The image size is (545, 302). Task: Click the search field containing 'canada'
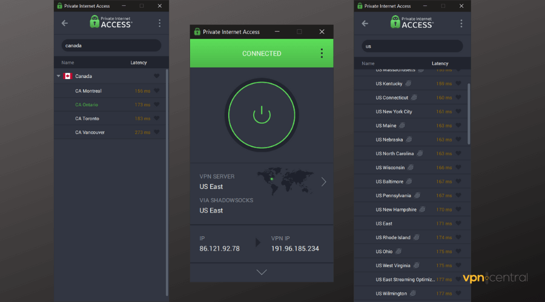(x=111, y=45)
